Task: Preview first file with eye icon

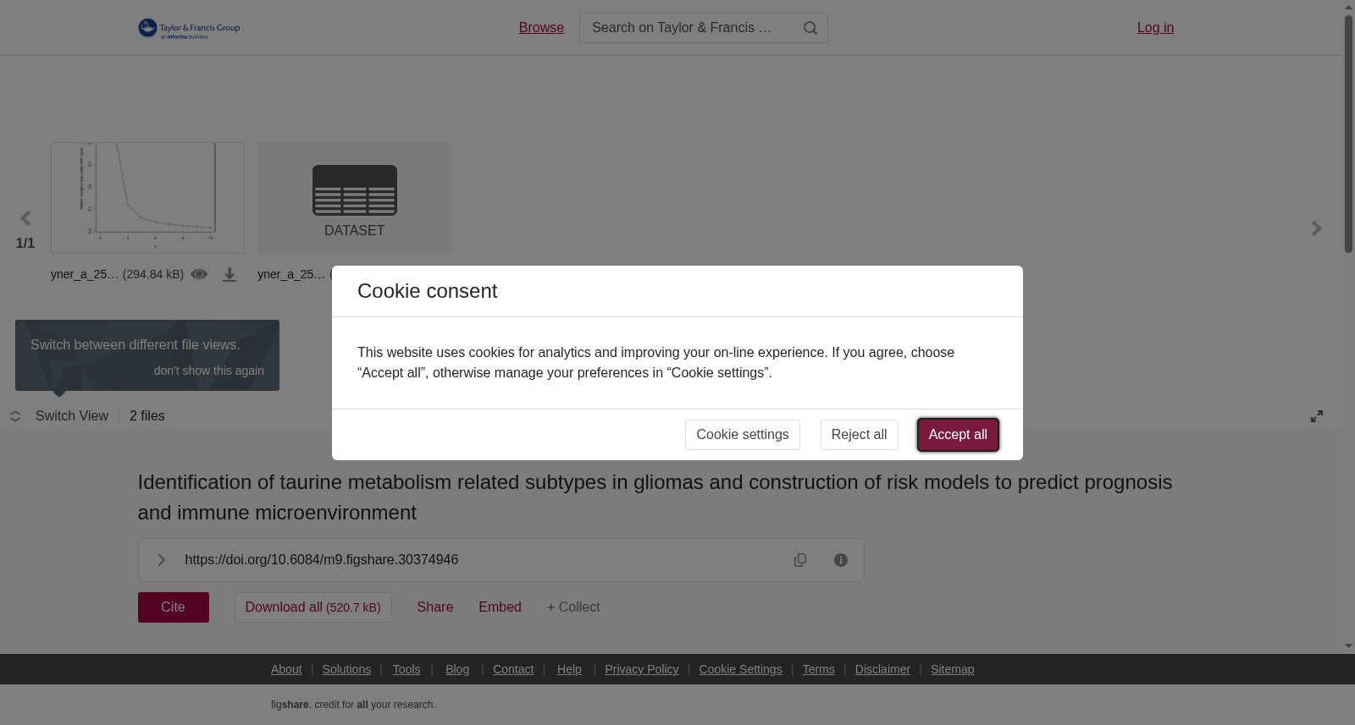Action: click(199, 274)
